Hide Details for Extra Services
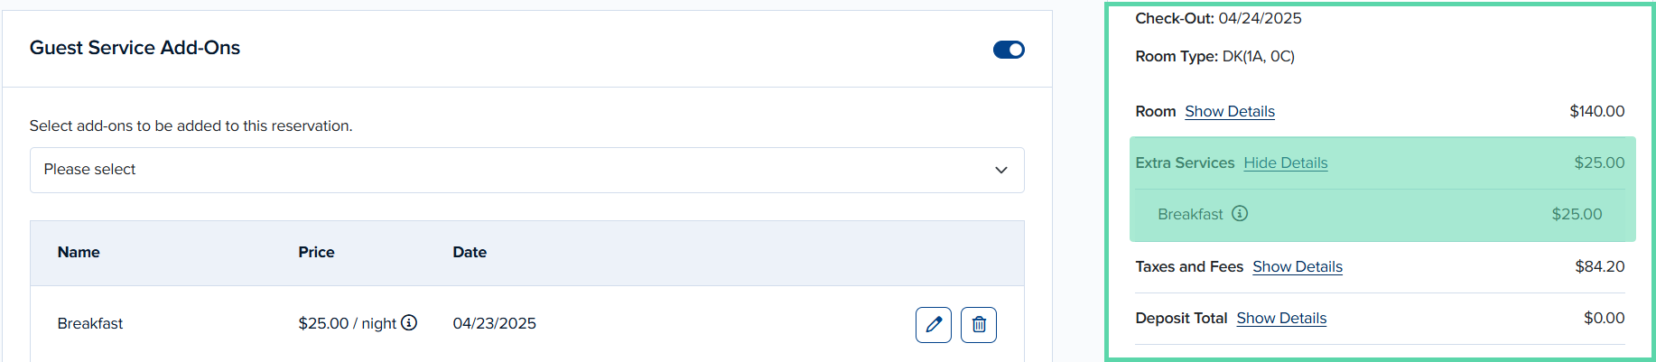The width and height of the screenshot is (1656, 362). click(x=1286, y=162)
